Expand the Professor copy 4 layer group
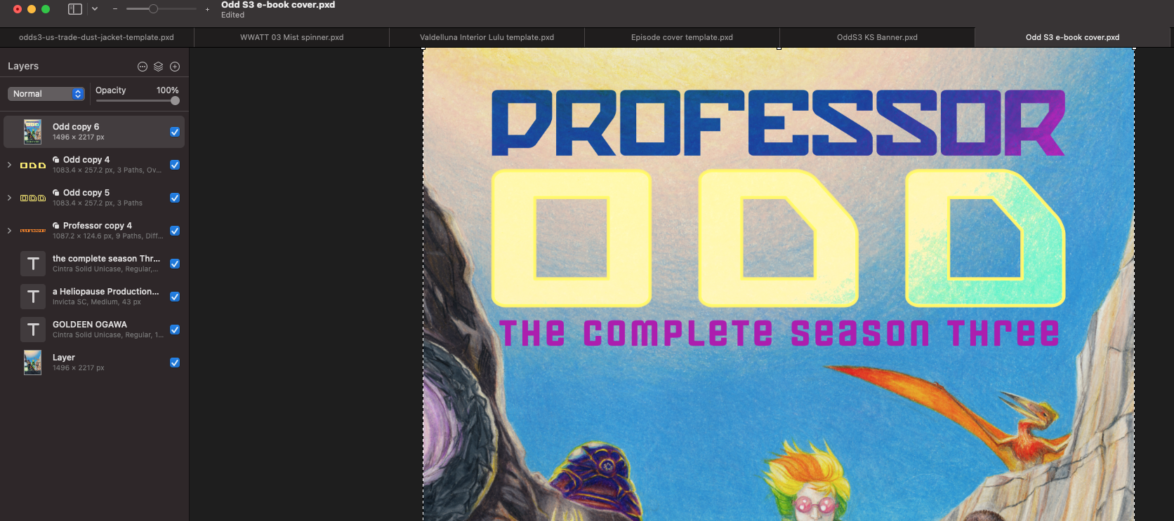The width and height of the screenshot is (1174, 521). (x=9, y=231)
